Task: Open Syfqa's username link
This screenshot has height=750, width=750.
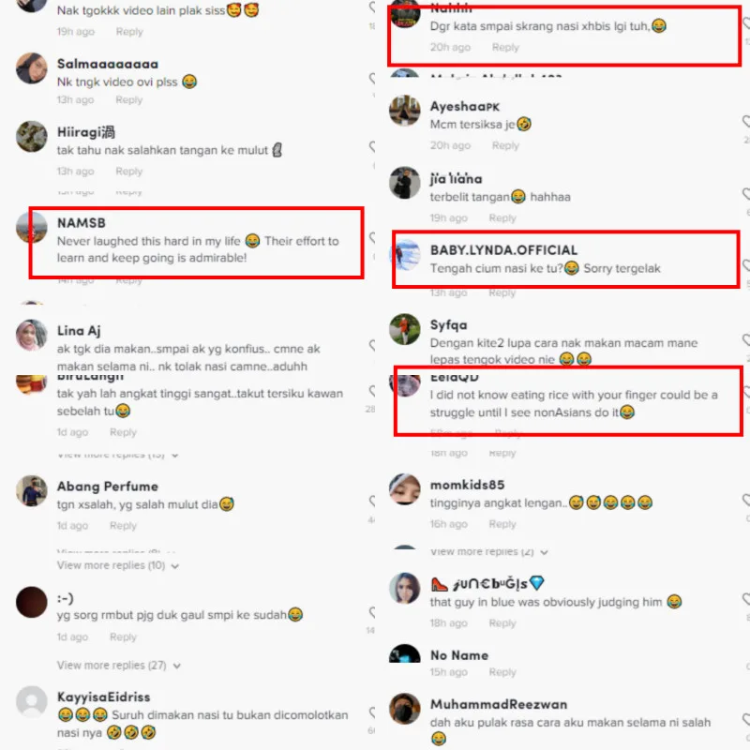Action: 449,324
